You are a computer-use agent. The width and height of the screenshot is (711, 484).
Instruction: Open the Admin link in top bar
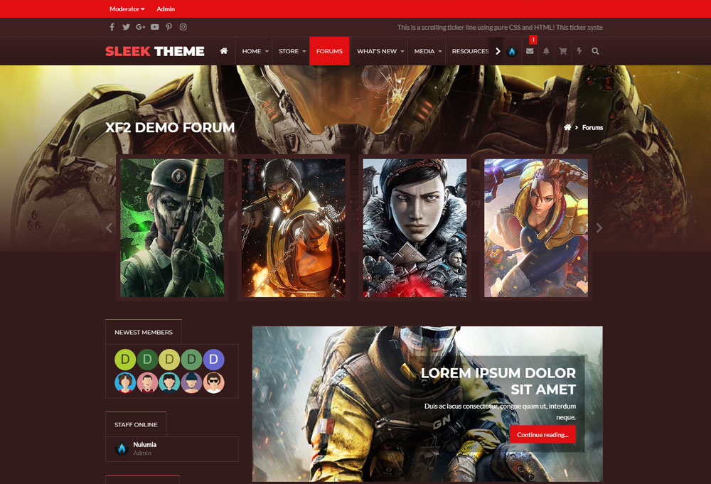pyautogui.click(x=166, y=9)
